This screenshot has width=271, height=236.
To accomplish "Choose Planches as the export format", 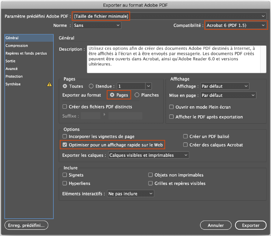I will click(x=137, y=95).
